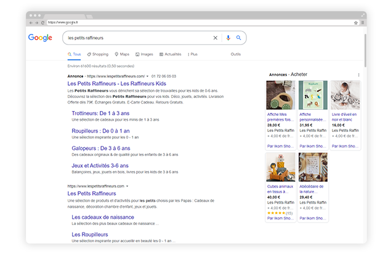Click the 31,95 € price text
Image resolution: width=391 pixels, height=259 pixels.
[305, 125]
